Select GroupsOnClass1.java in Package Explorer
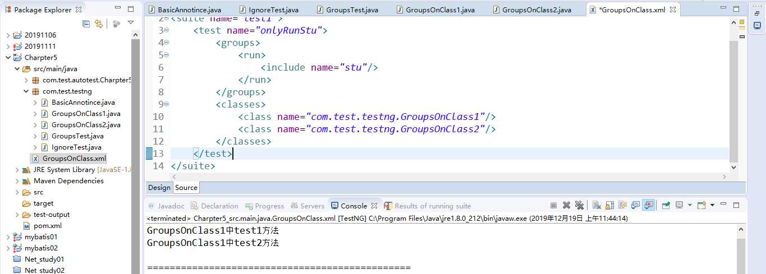 80,113
